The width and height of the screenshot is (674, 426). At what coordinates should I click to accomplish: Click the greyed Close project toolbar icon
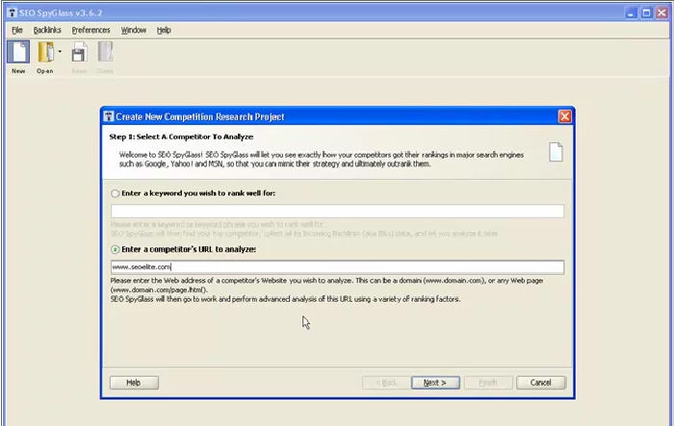click(105, 52)
